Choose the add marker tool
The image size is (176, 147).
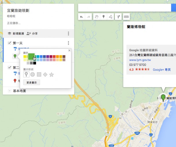pyautogui.click(x=104, y=17)
